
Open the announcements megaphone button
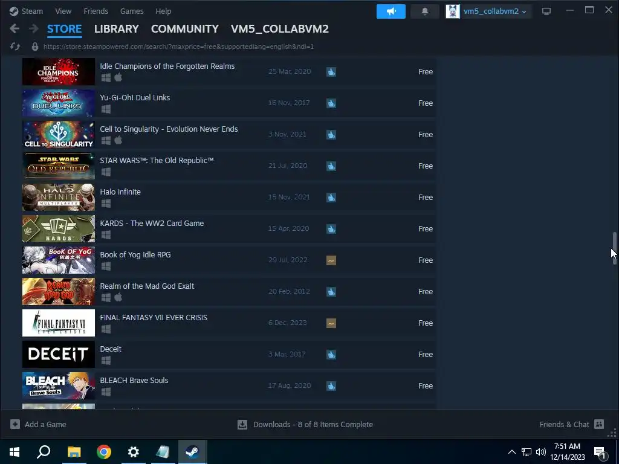pyautogui.click(x=391, y=11)
